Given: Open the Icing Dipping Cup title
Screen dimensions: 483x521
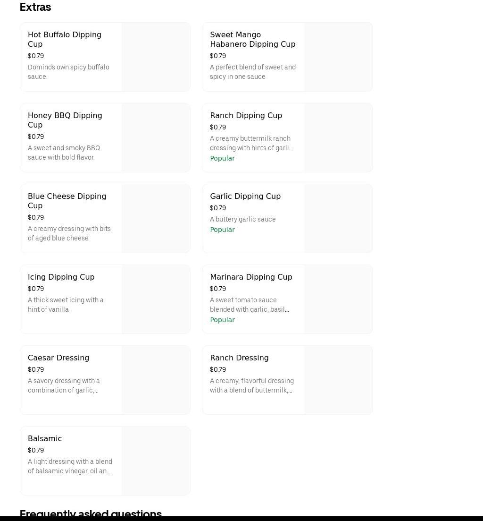Looking at the screenshot, I should [61, 277].
